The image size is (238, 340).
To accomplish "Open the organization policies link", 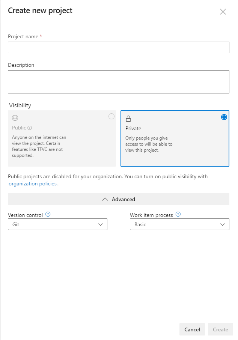I will tap(33, 184).
